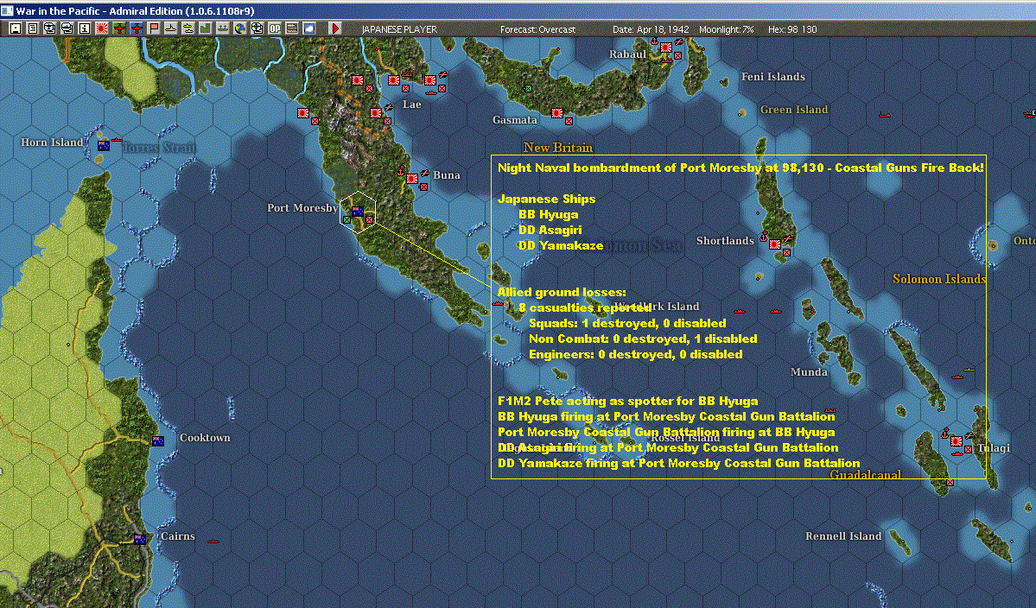The image size is (1036, 608).
Task: Open the globe world map icon
Action: tap(239, 28)
